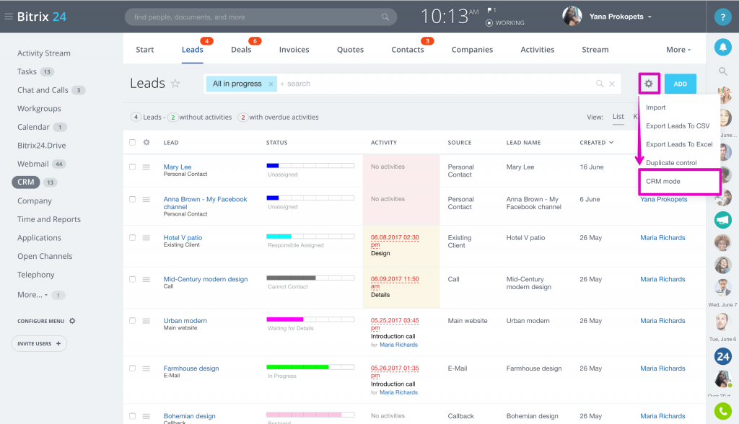Image resolution: width=739 pixels, height=424 pixels.
Task: Click the Invite Users button
Action: [39, 343]
